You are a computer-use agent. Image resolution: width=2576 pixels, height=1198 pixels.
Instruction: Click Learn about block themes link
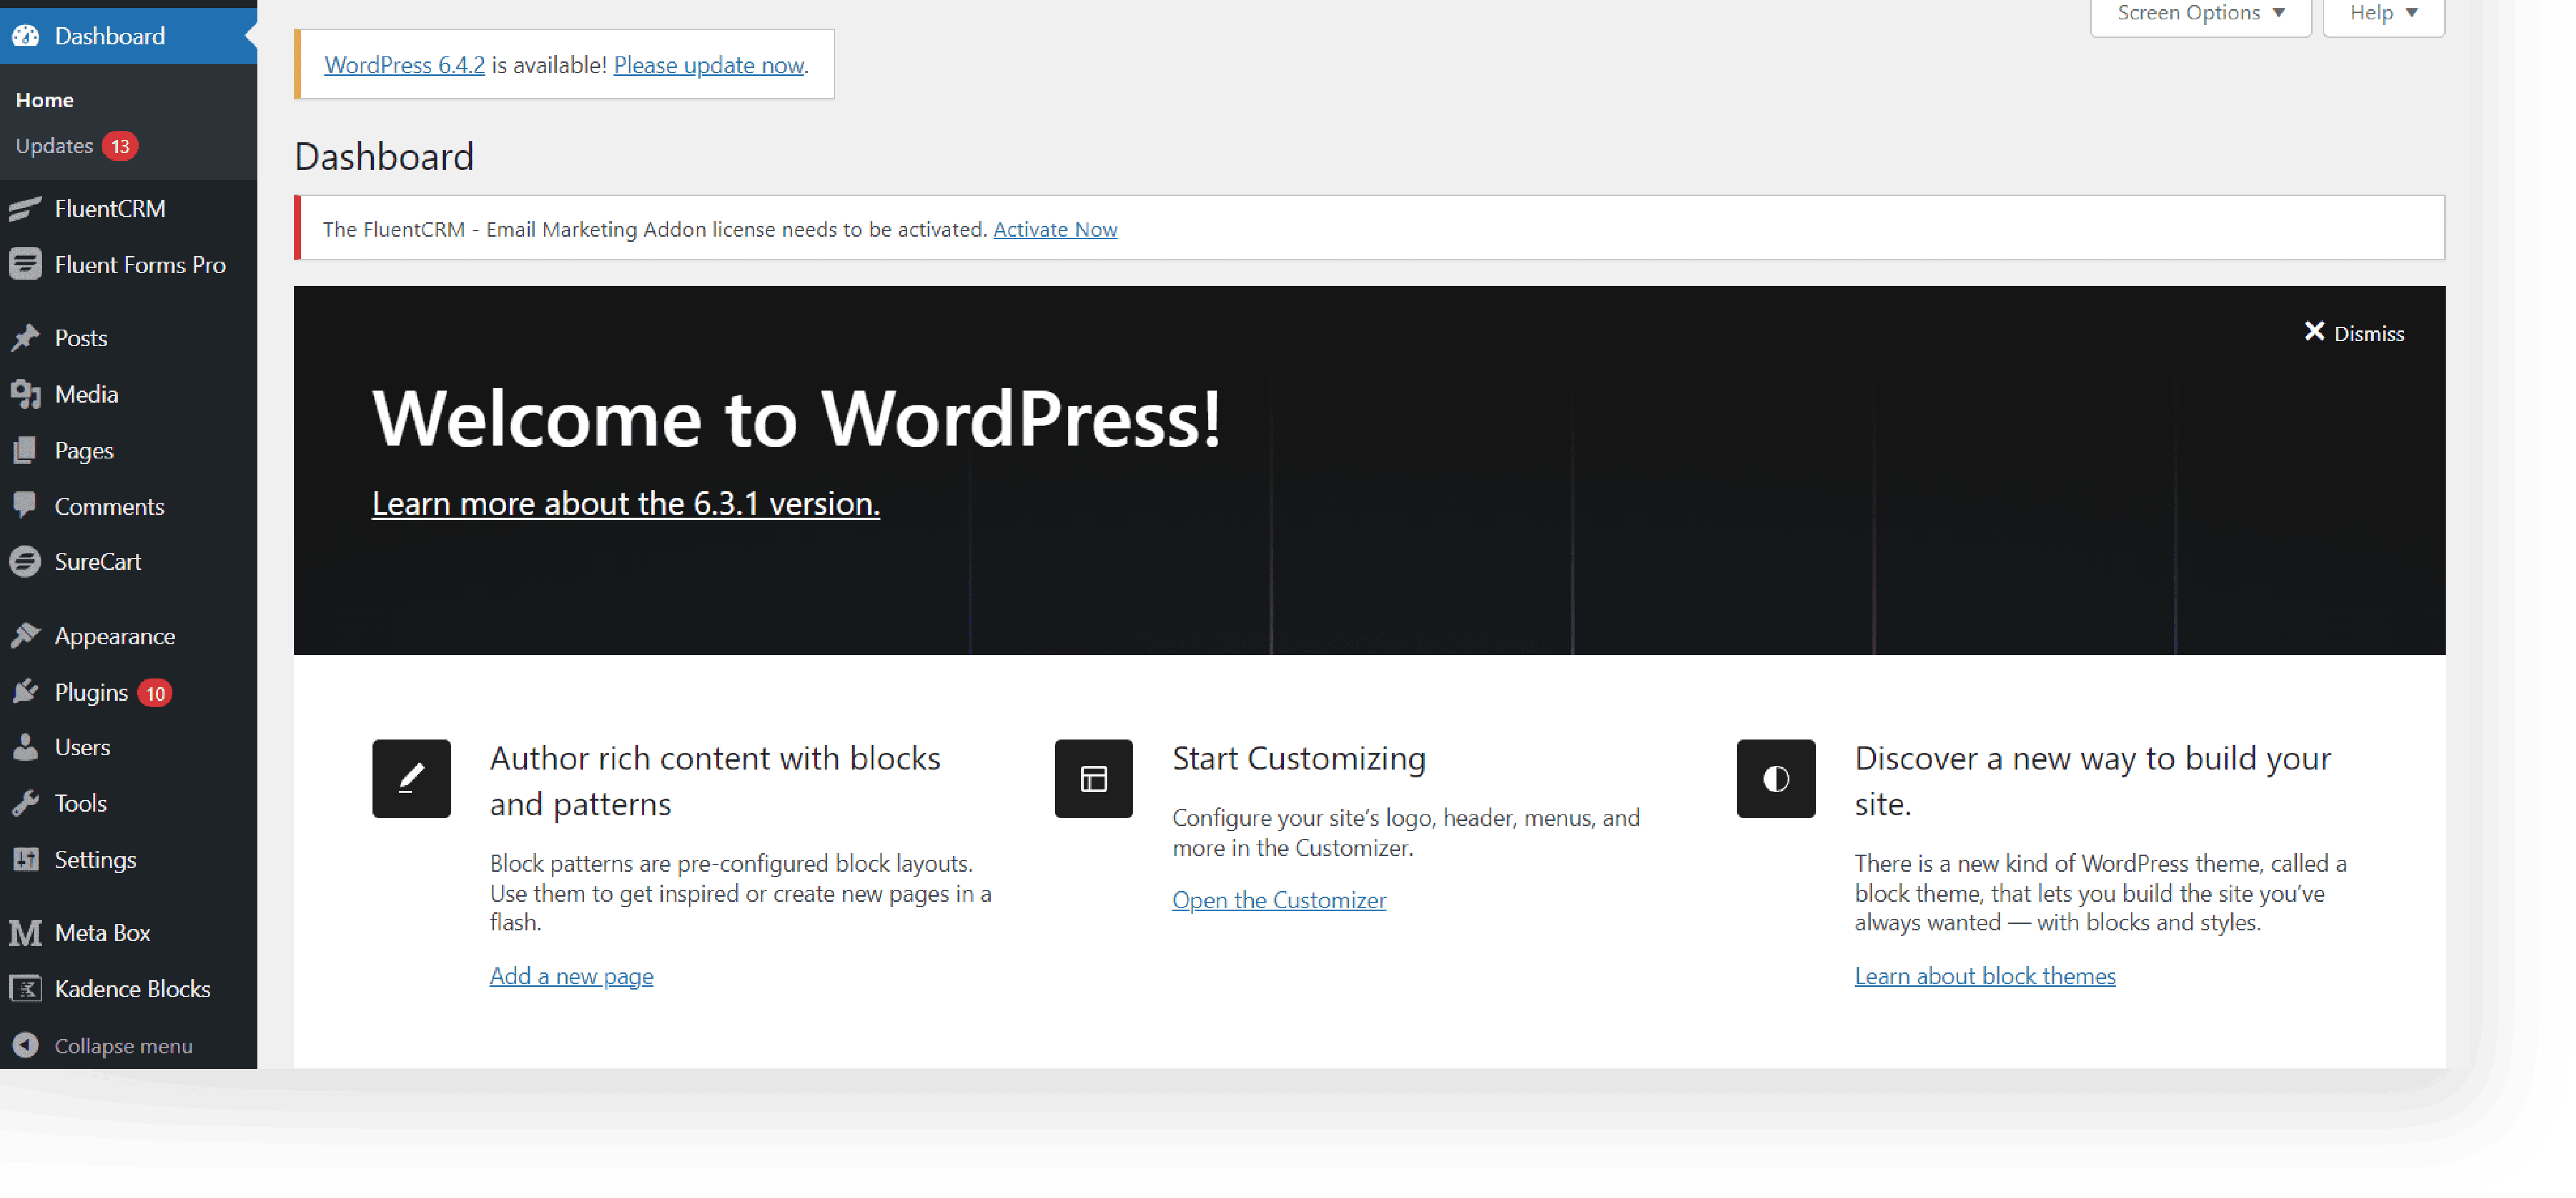pos(1985,976)
